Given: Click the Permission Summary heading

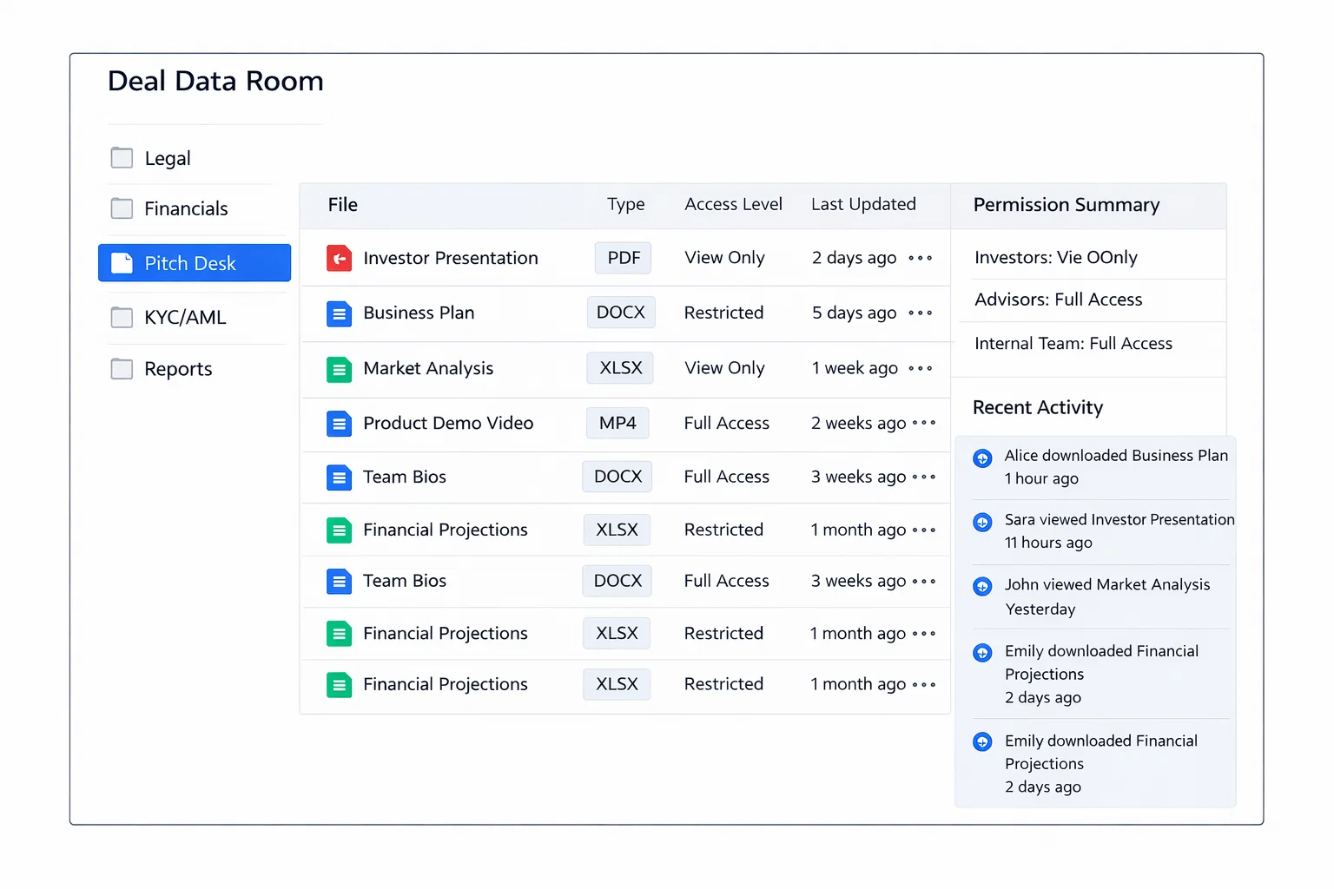Looking at the screenshot, I should (1066, 205).
